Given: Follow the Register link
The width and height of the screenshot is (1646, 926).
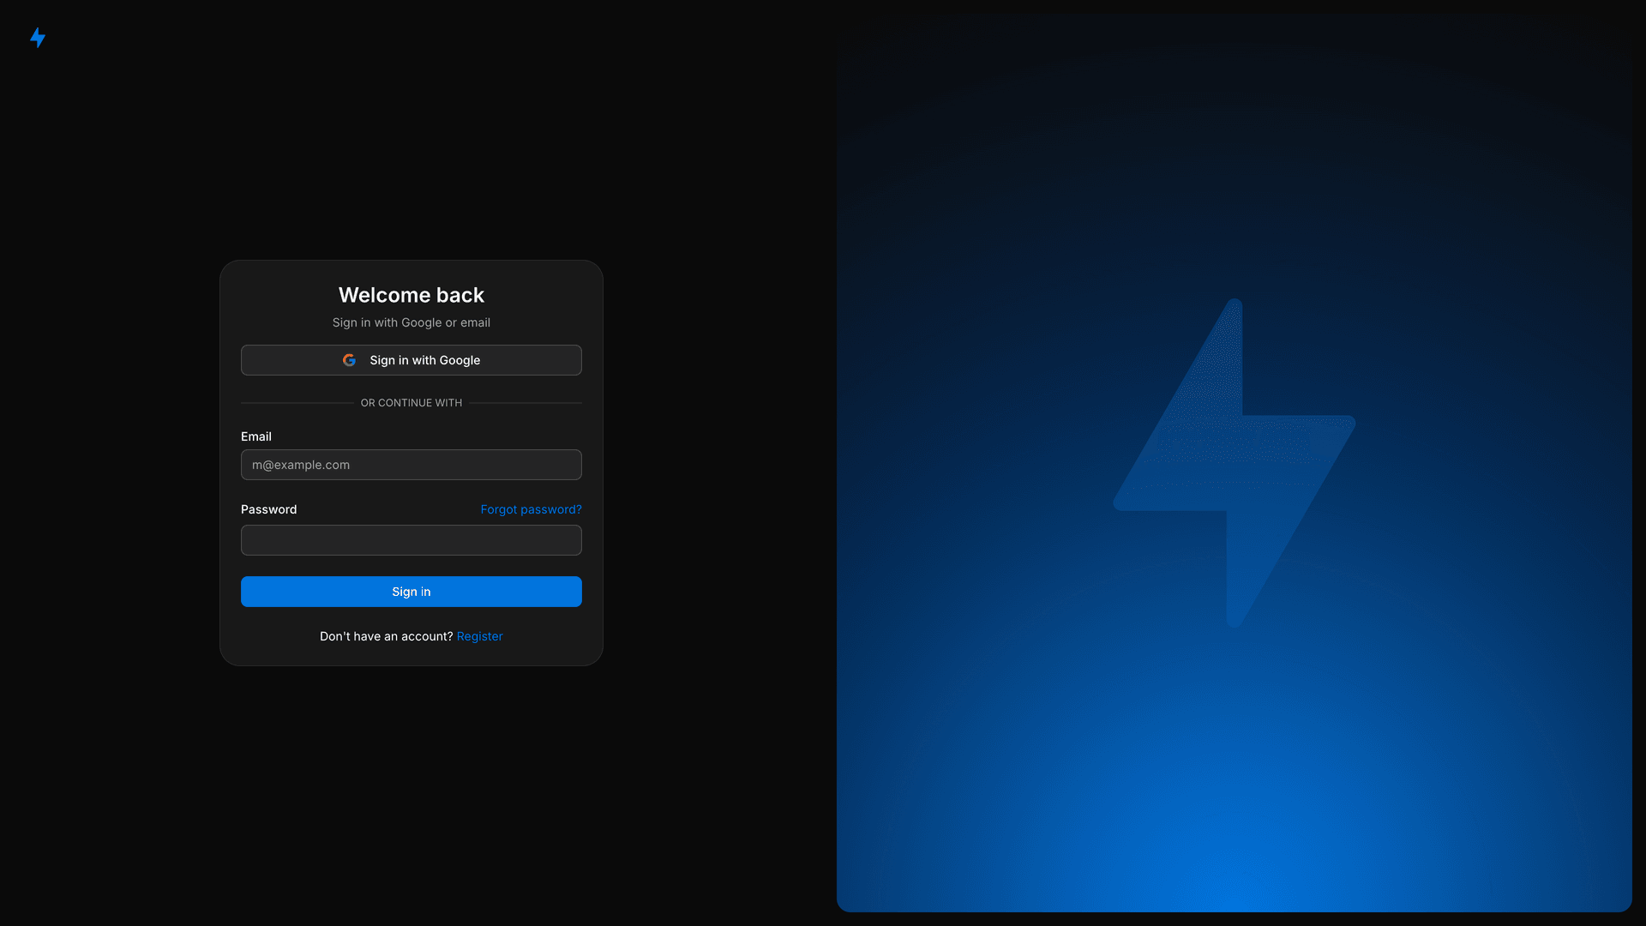Looking at the screenshot, I should (479, 636).
